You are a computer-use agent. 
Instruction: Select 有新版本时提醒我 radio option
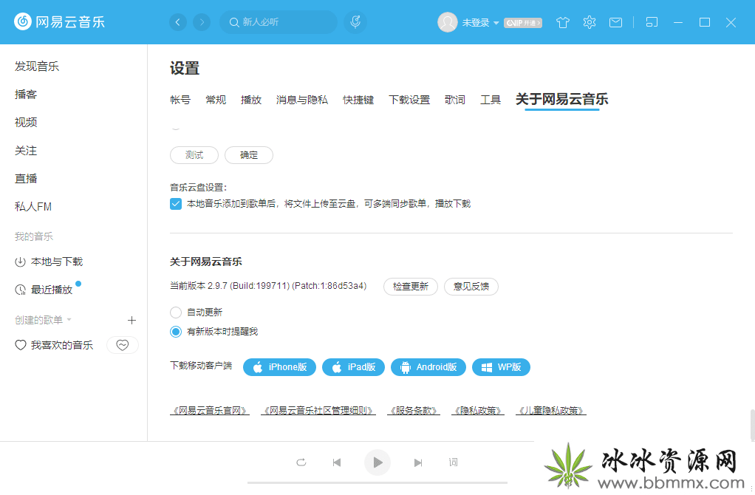tap(176, 332)
